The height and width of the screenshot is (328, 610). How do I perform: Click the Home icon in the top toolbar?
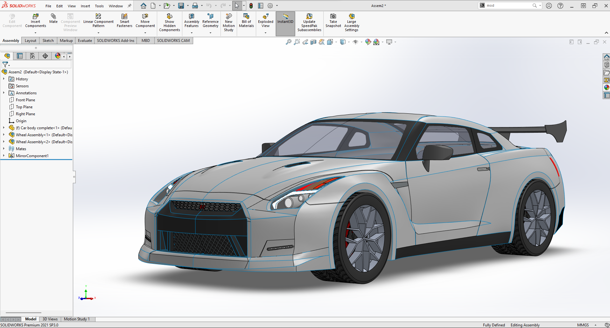(144, 6)
